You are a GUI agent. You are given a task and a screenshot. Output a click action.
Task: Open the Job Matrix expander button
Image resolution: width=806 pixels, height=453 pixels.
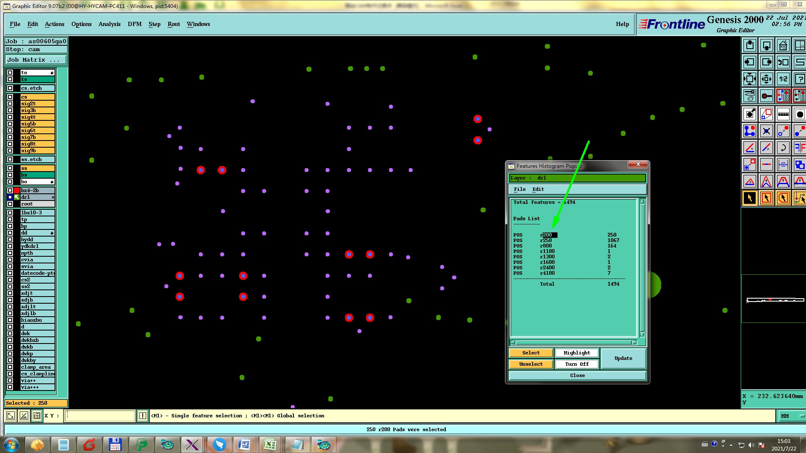36,60
